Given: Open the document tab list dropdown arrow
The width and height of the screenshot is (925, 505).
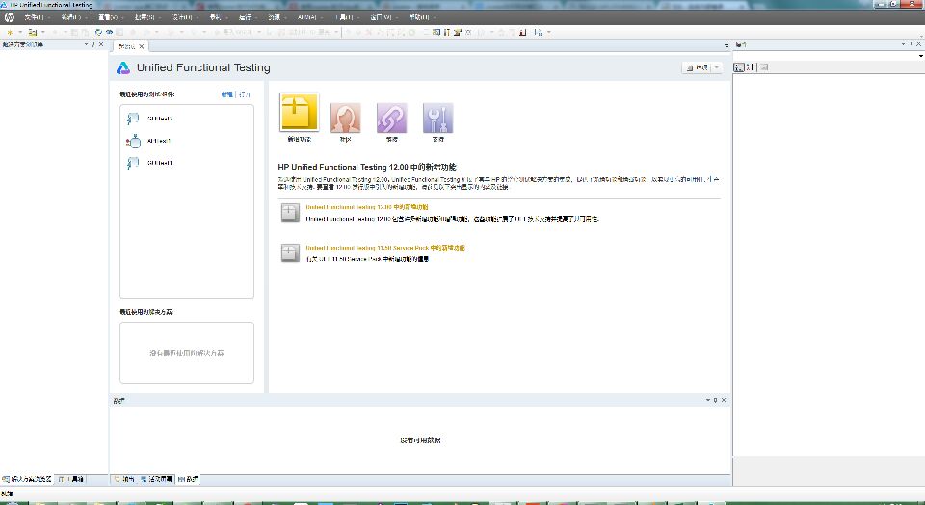Looking at the screenshot, I should click(x=727, y=45).
